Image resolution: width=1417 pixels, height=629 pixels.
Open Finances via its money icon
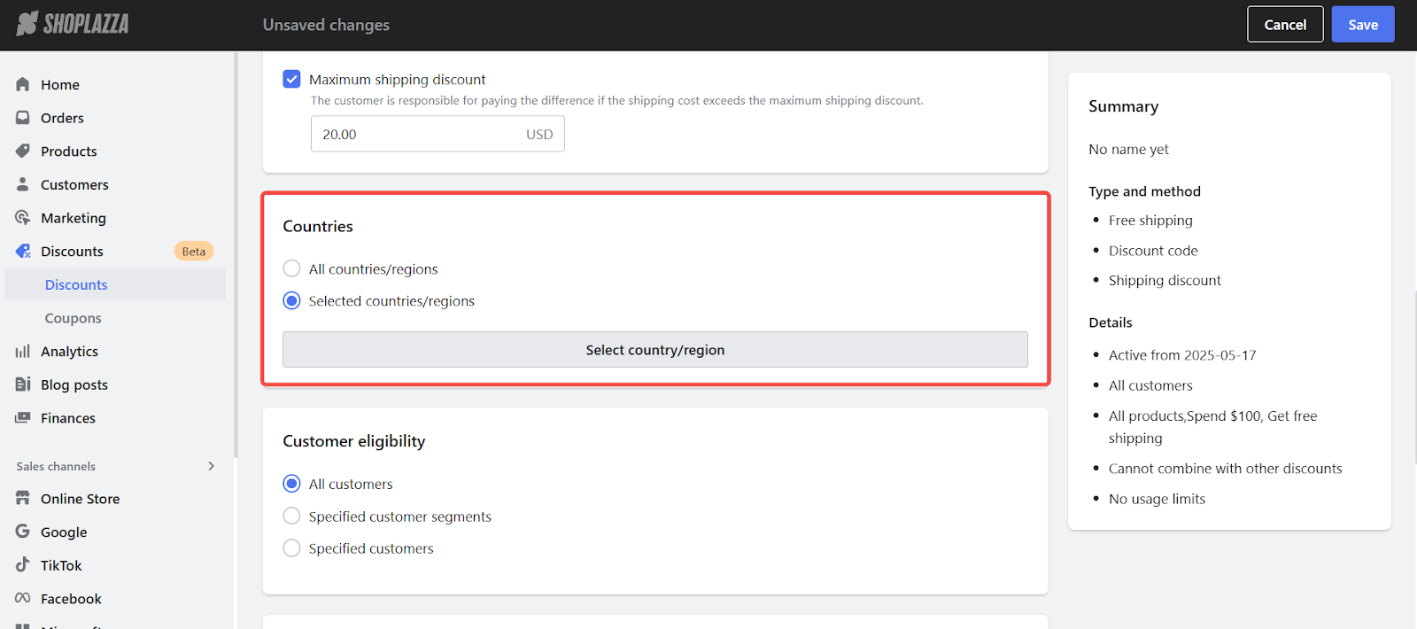tap(23, 418)
